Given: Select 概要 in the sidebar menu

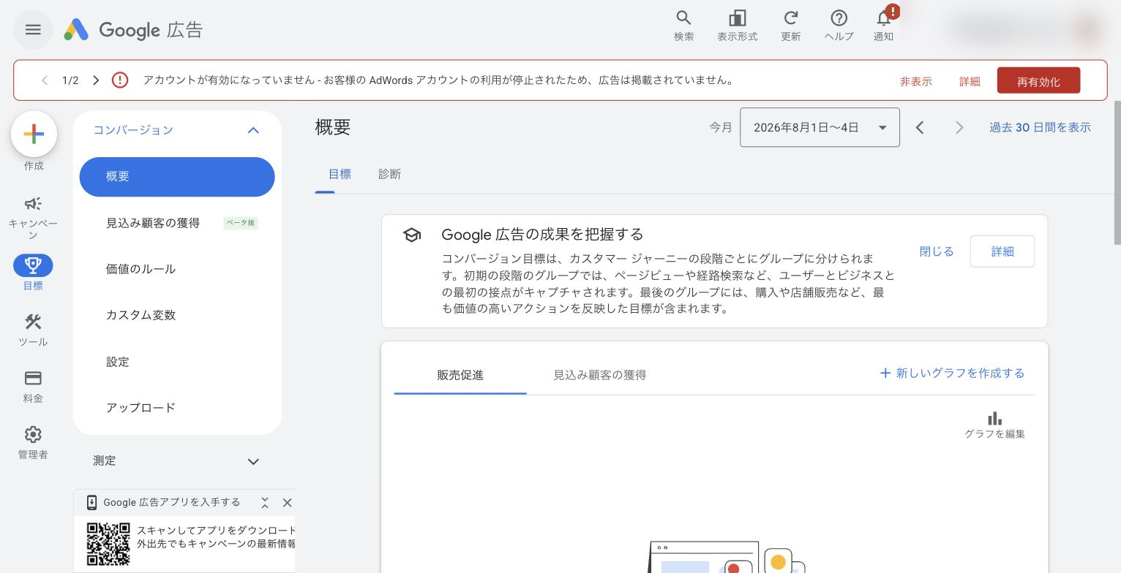Looking at the screenshot, I should coord(177,177).
